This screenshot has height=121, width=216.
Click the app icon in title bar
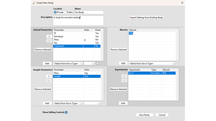33,3
